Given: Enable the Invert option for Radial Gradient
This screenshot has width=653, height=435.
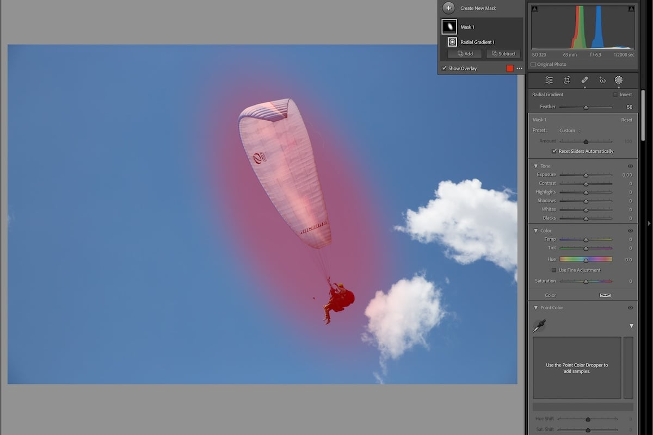Looking at the screenshot, I should [x=614, y=94].
